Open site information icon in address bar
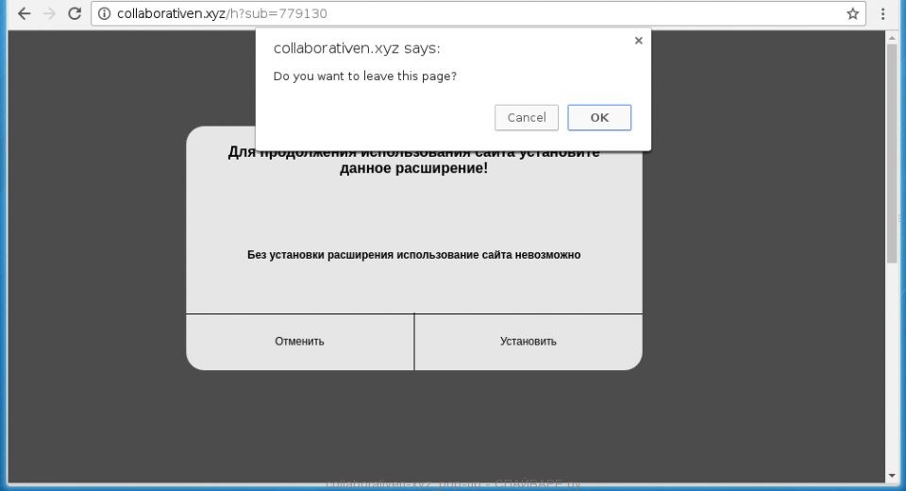The height and width of the screenshot is (491, 906). click(x=105, y=14)
